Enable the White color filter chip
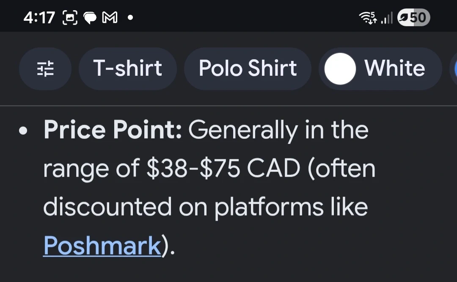 (394, 69)
